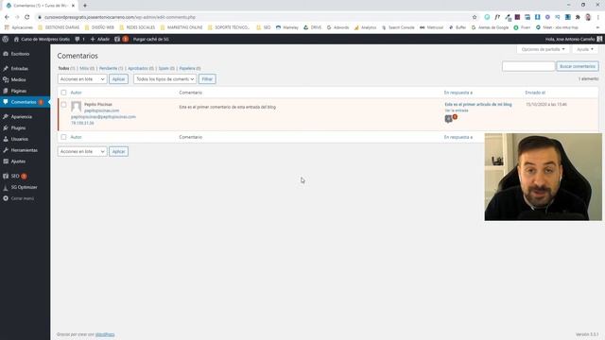
Task: Click the Apariencia brush icon
Action: coord(6,116)
